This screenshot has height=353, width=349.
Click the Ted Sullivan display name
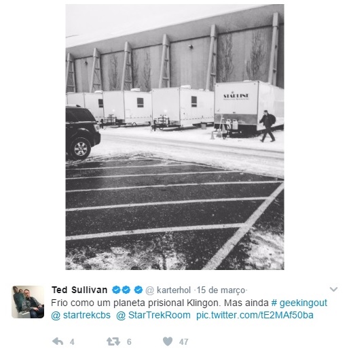pyautogui.click(x=79, y=290)
